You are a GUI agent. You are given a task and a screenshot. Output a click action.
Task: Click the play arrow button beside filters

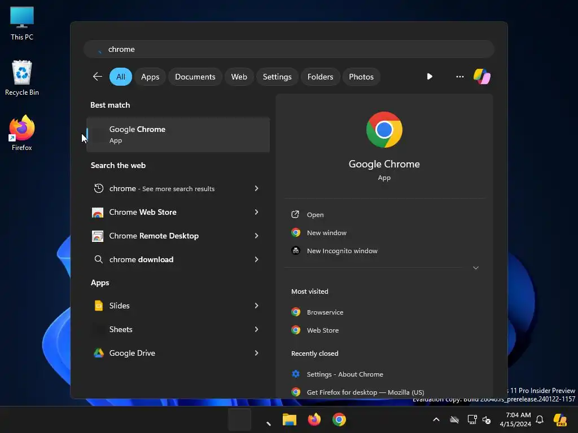pos(430,77)
